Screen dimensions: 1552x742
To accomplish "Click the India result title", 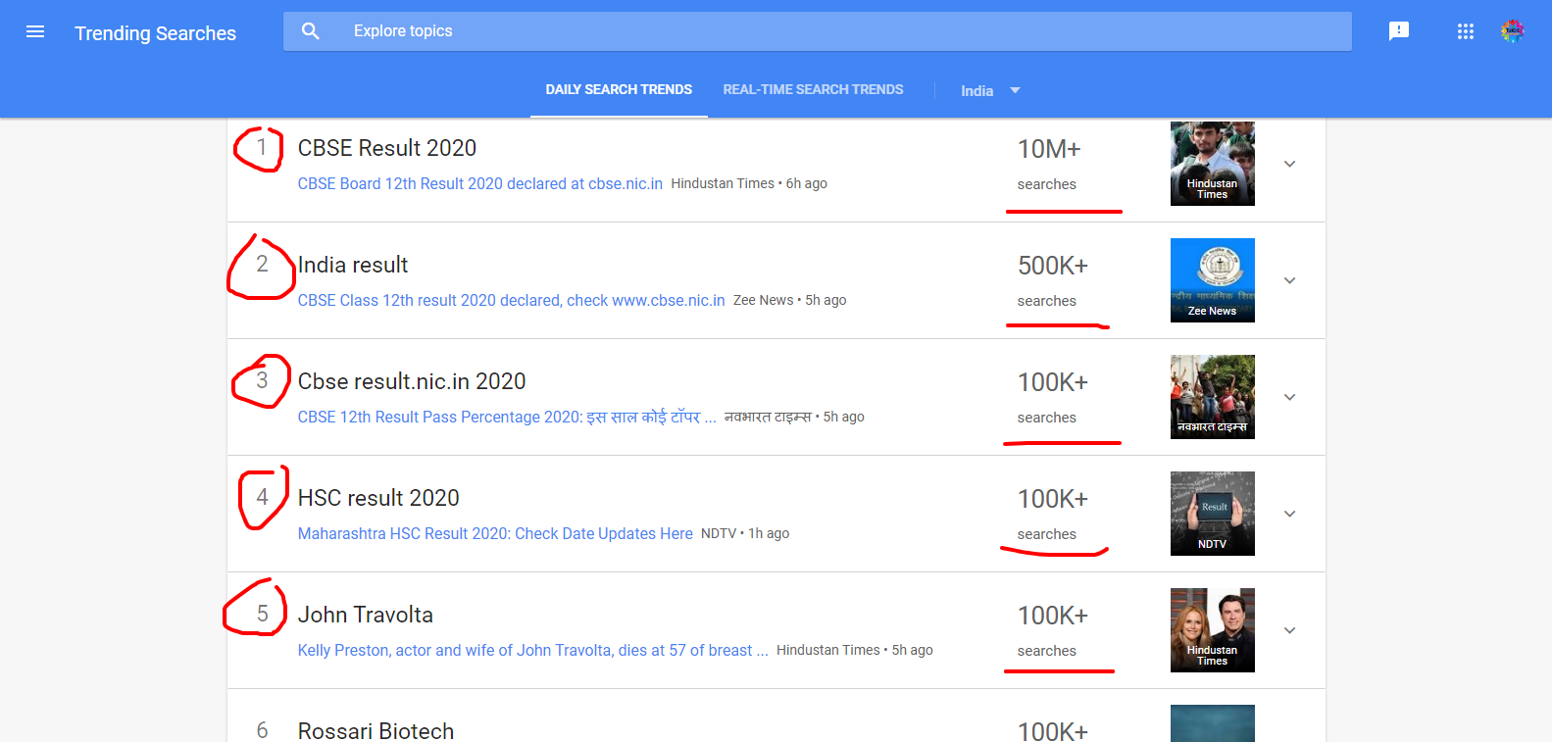I will (x=353, y=265).
